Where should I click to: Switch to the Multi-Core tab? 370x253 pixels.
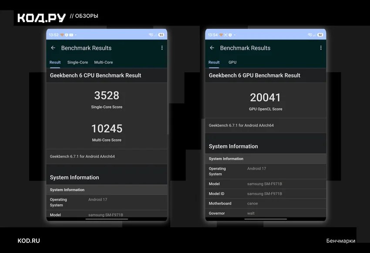click(104, 62)
